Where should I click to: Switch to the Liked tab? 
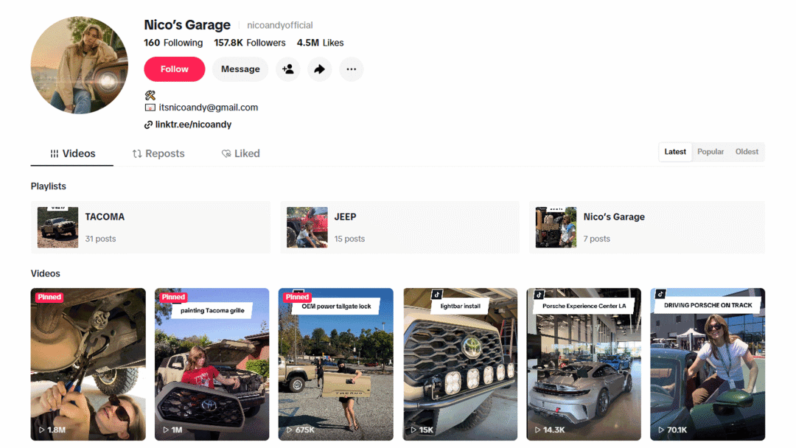point(240,154)
